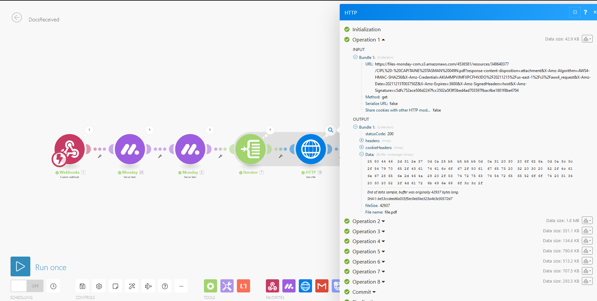This screenshot has width=597, height=301.
Task: Open HTTP panel help question mark
Action: pos(585,12)
